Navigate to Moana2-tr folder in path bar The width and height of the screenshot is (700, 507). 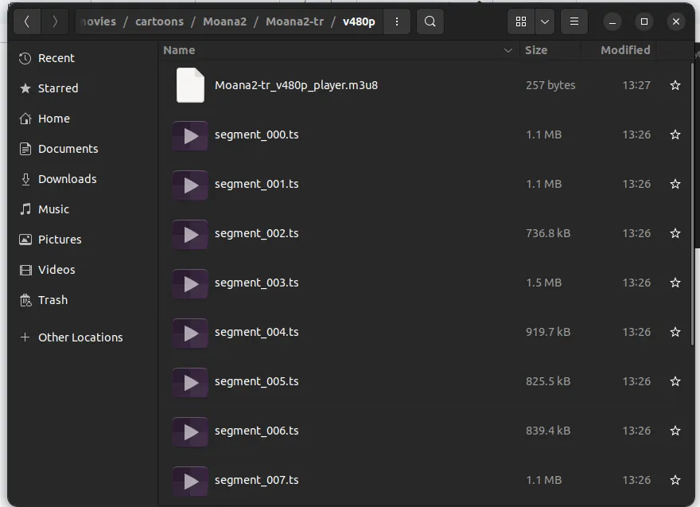point(294,21)
